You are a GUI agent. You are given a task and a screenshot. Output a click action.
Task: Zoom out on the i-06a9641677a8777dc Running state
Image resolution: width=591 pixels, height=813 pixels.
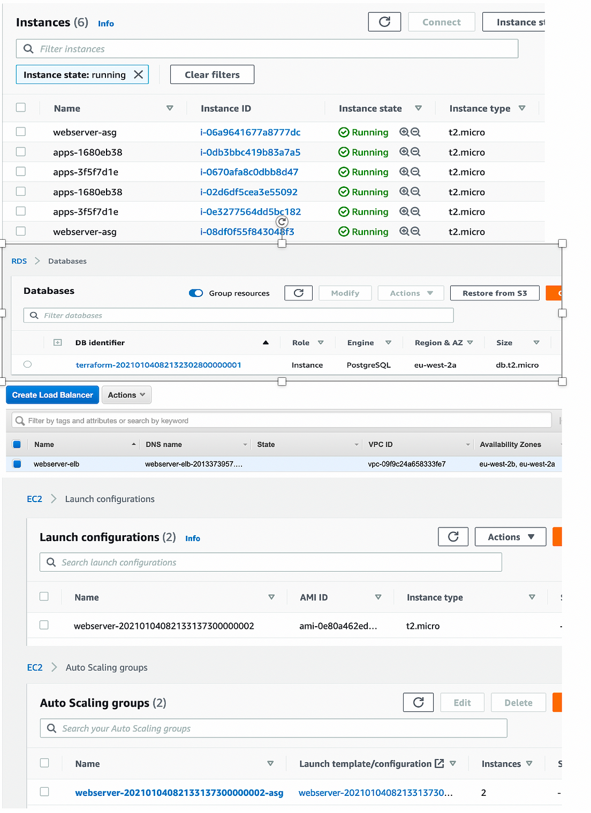[415, 132]
